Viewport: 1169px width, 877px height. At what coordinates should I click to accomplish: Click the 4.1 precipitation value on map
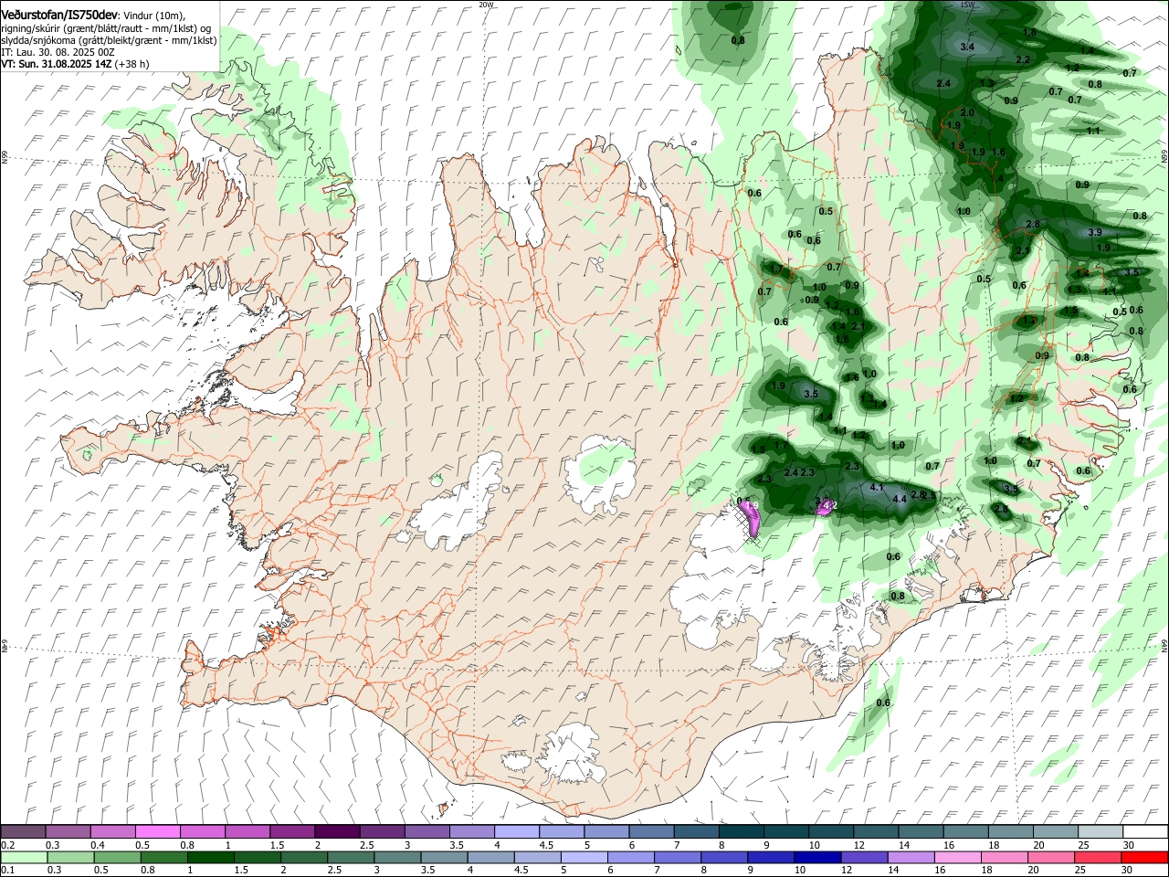pos(878,488)
